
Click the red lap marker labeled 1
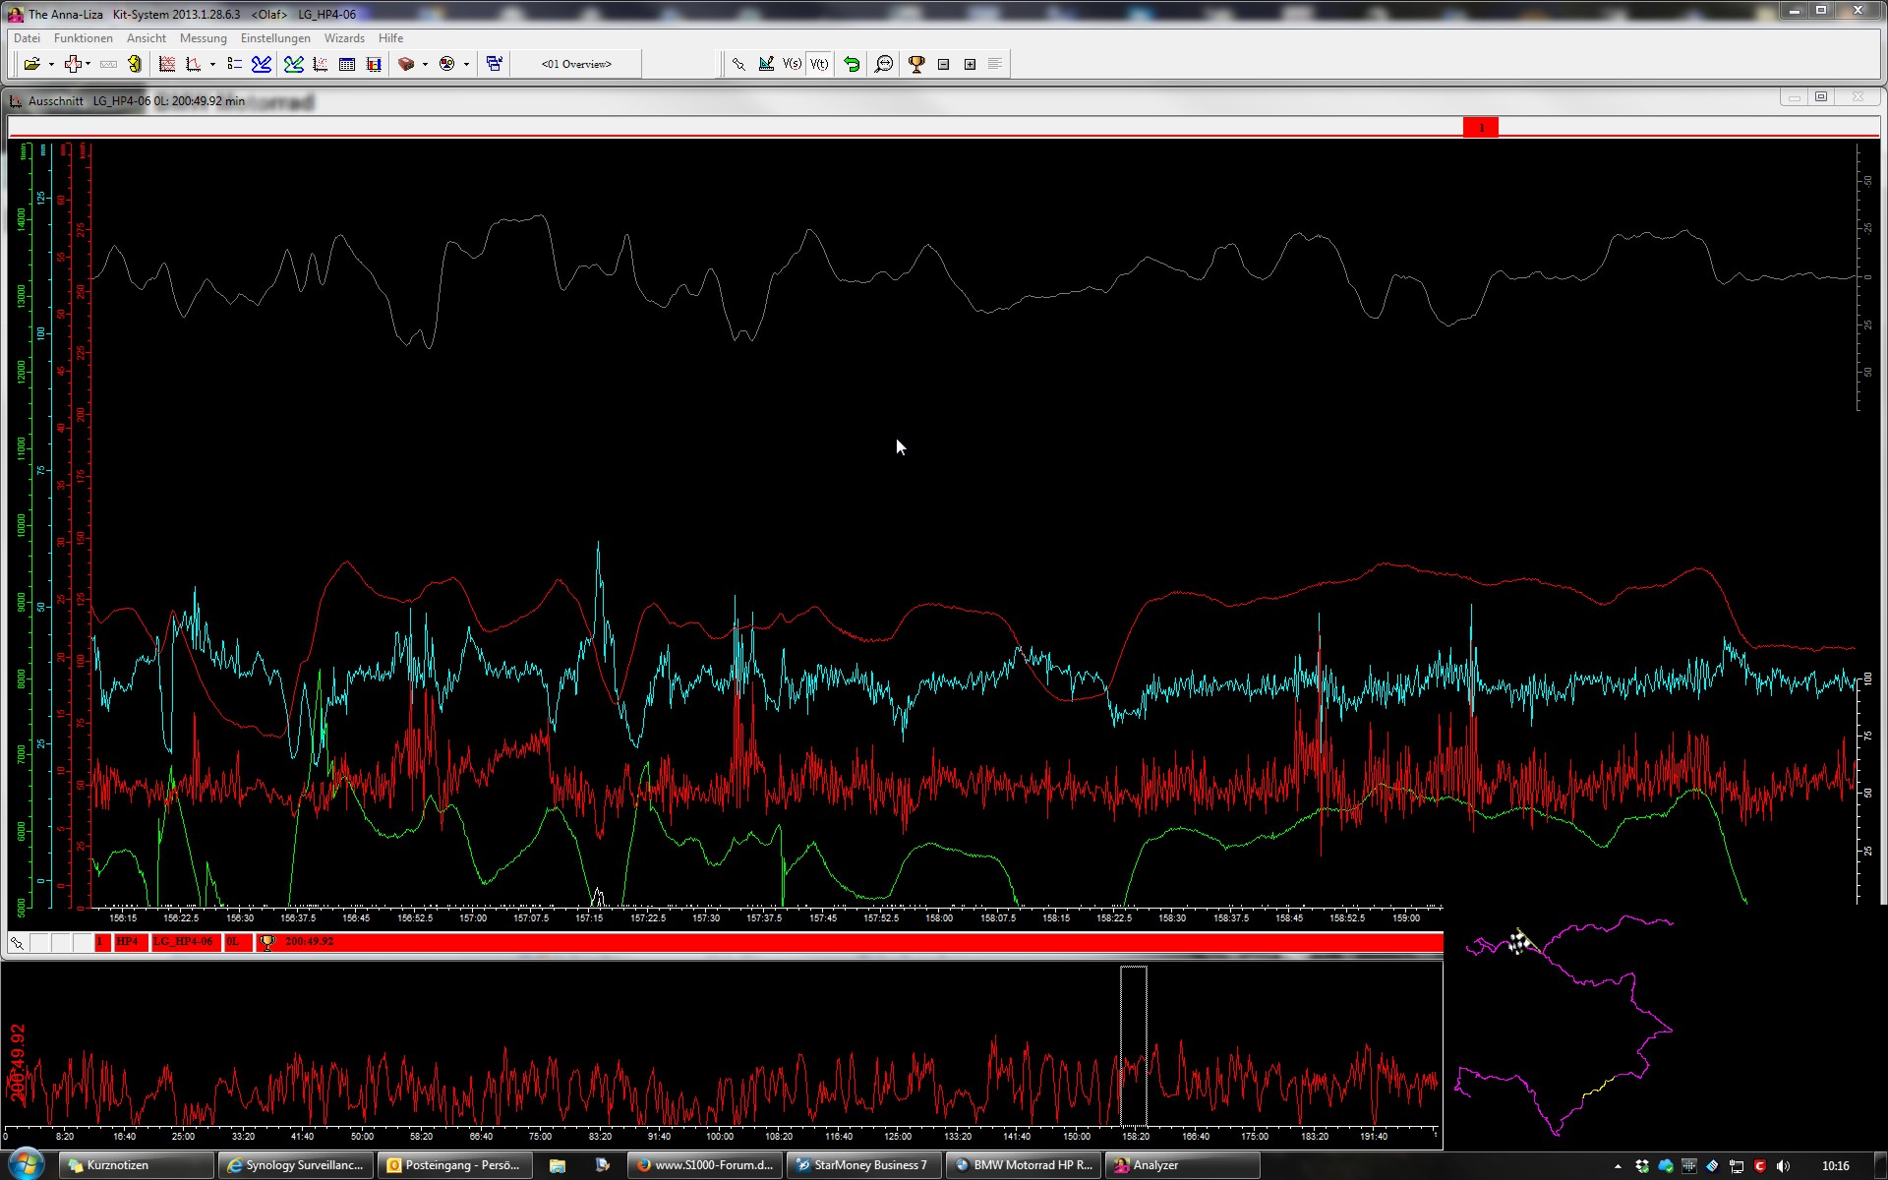click(x=1480, y=127)
